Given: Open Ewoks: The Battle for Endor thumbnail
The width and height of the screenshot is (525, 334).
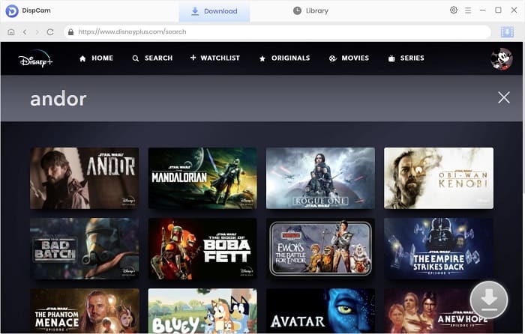Looking at the screenshot, I should [320, 249].
